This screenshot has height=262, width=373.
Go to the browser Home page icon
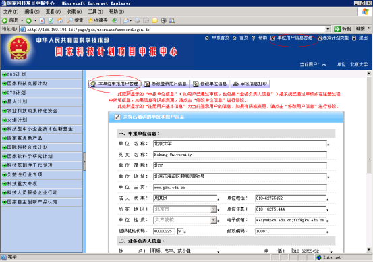(x=60, y=20)
